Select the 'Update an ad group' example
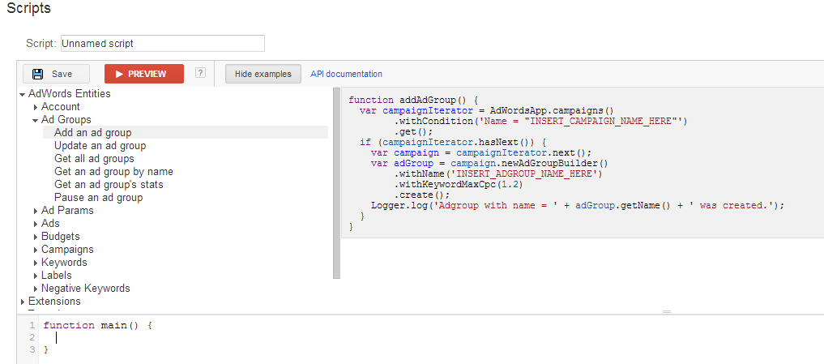 tap(100, 146)
